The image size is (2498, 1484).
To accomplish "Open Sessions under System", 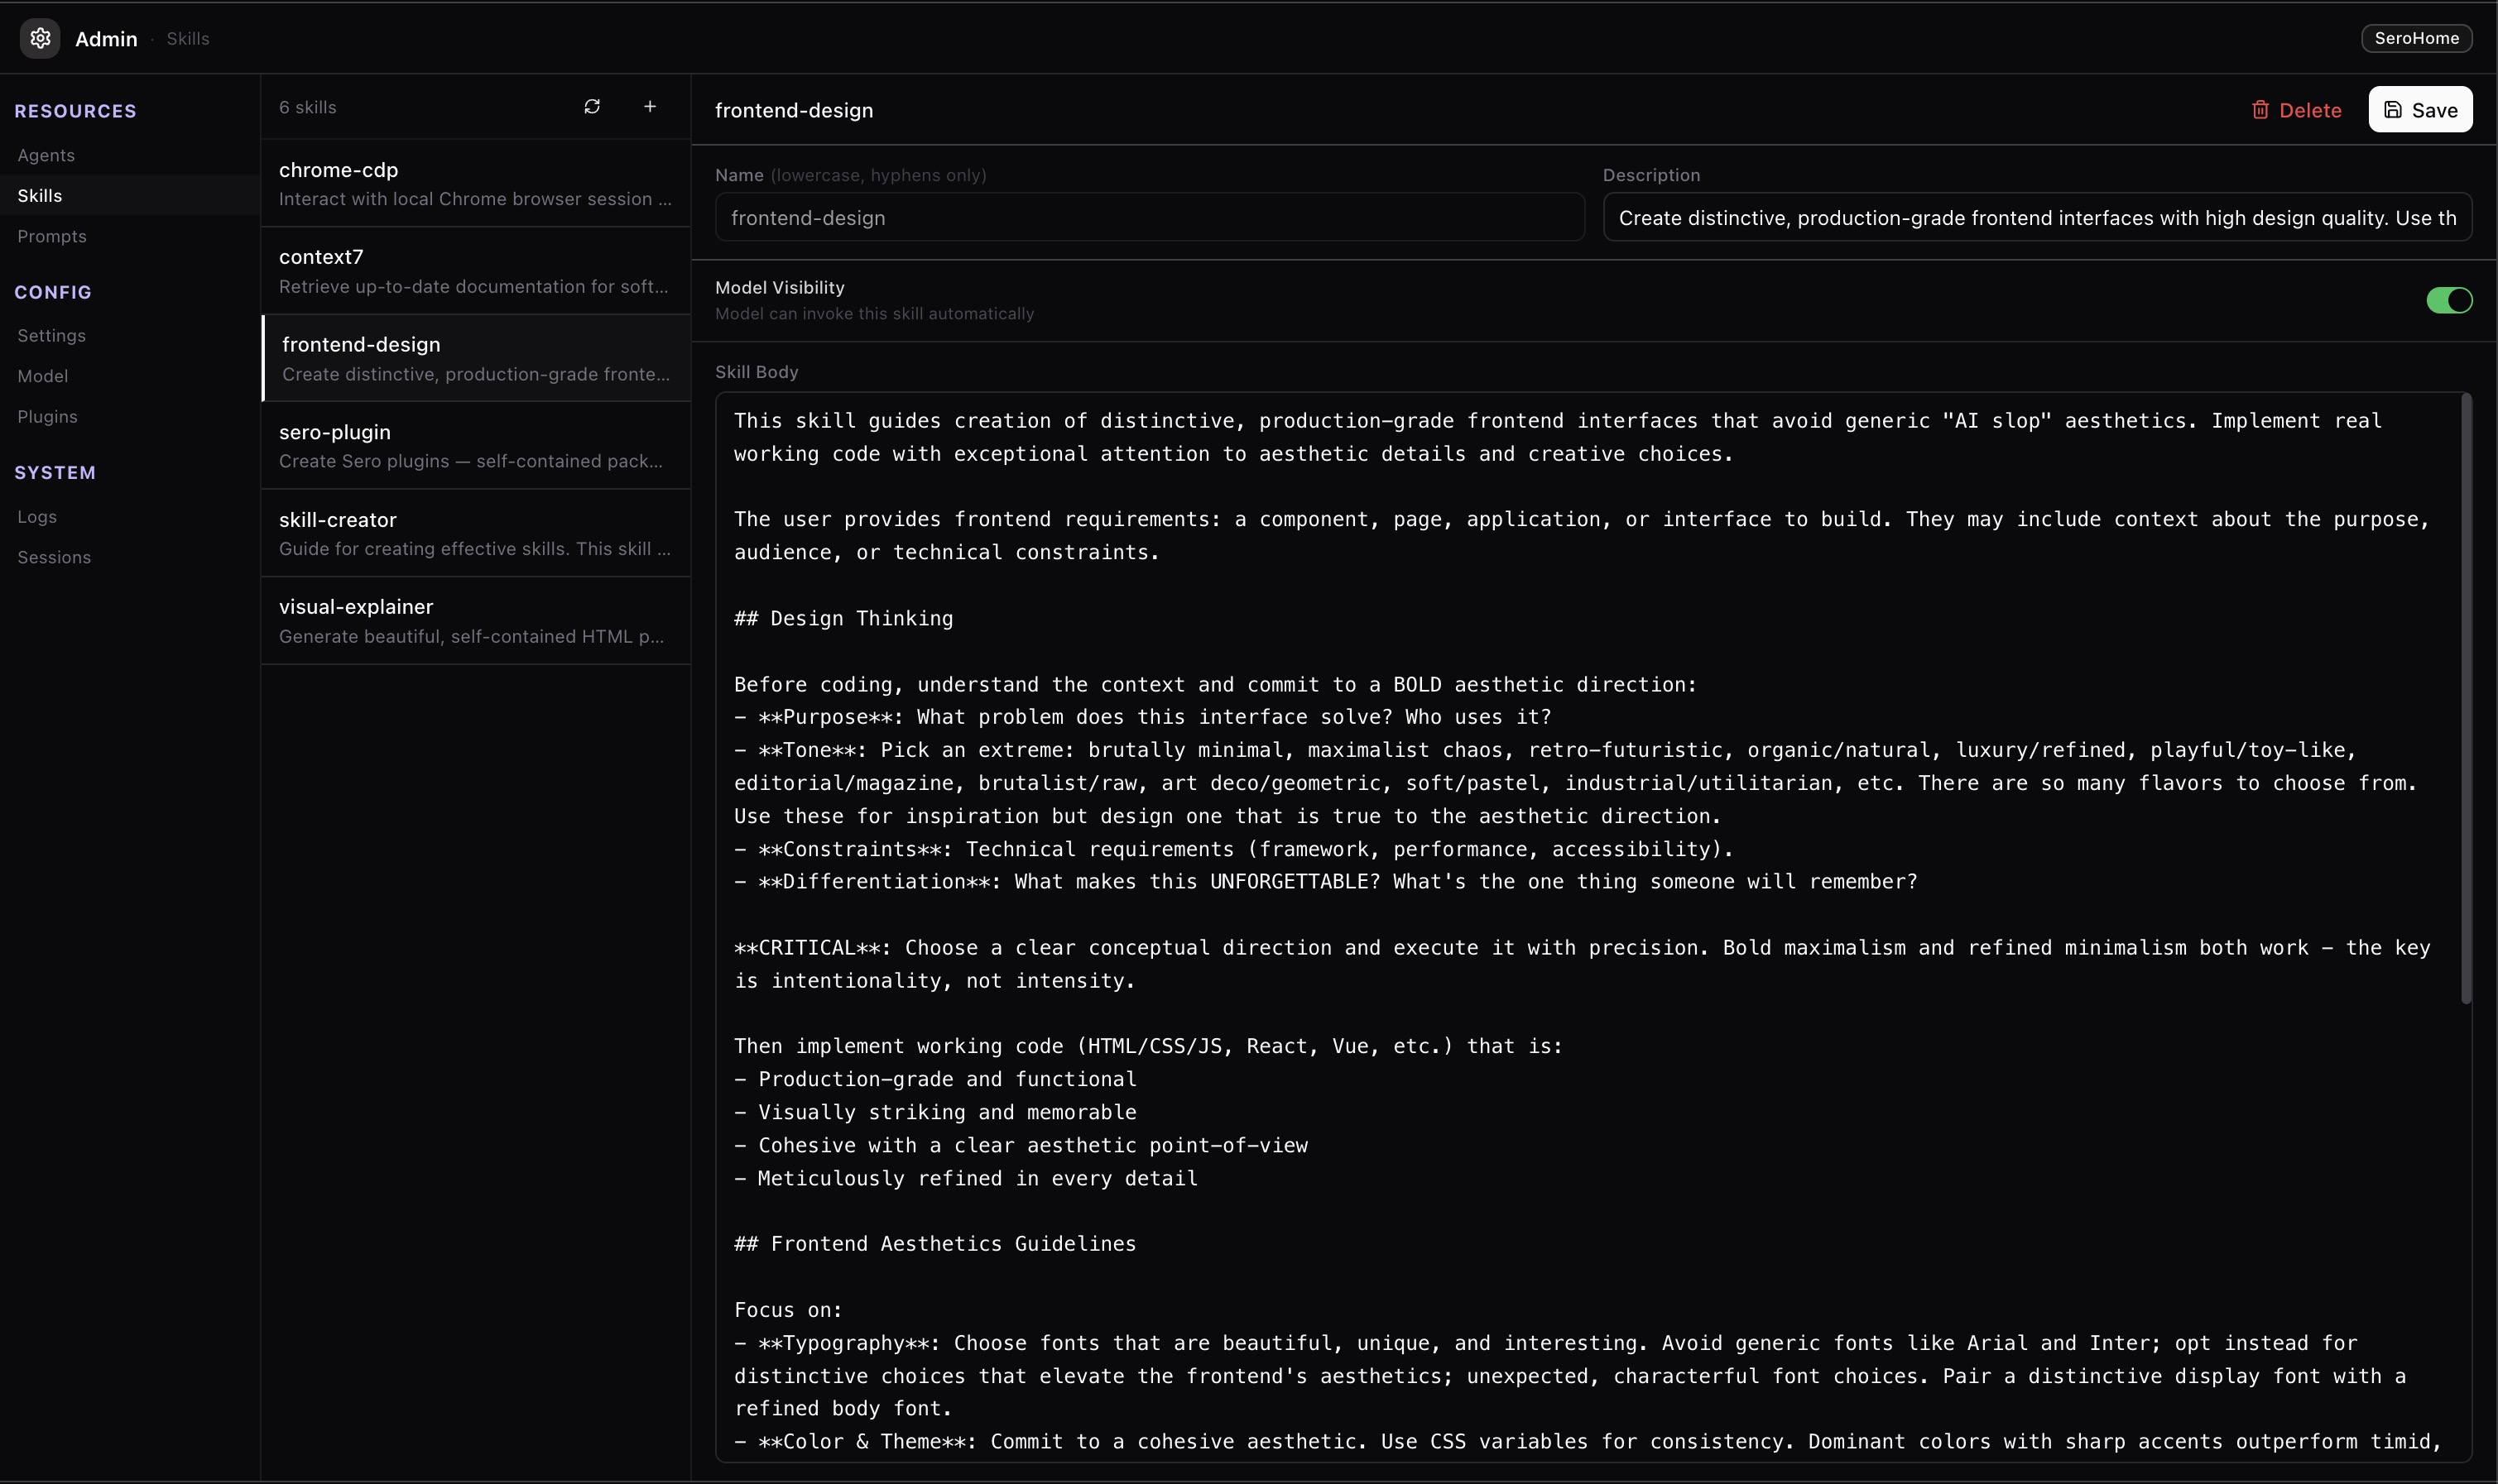I will pyautogui.click(x=54, y=557).
